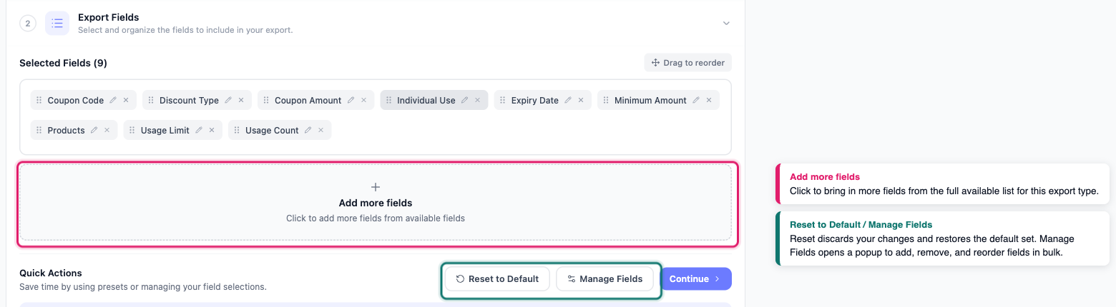Edit the Usage Limit field name
This screenshot has width=1116, height=307.
[199, 131]
